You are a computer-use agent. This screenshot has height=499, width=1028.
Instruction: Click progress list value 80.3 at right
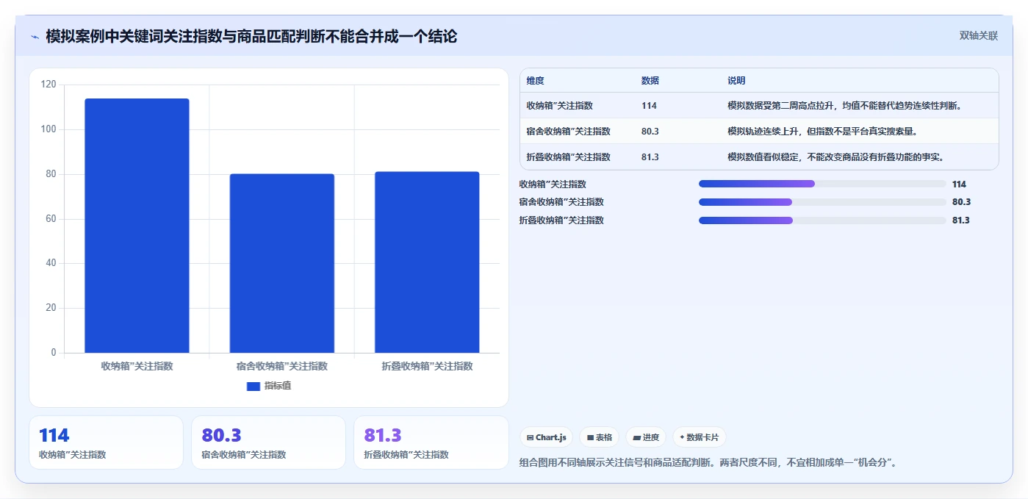pyautogui.click(x=961, y=202)
